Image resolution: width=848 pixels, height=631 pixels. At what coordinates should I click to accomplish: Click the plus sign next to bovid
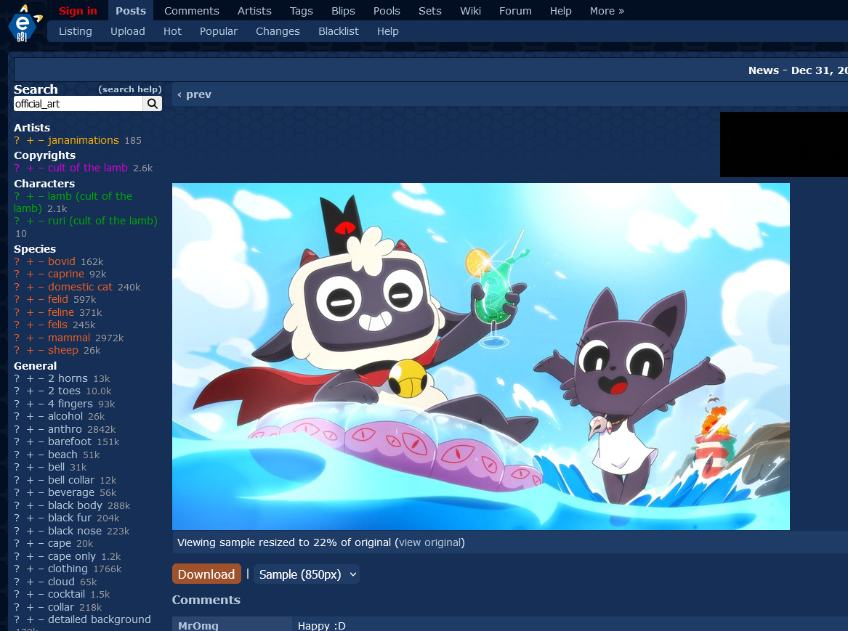[30, 261]
